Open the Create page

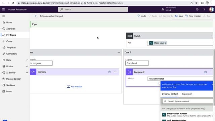click(x=9, y=41)
